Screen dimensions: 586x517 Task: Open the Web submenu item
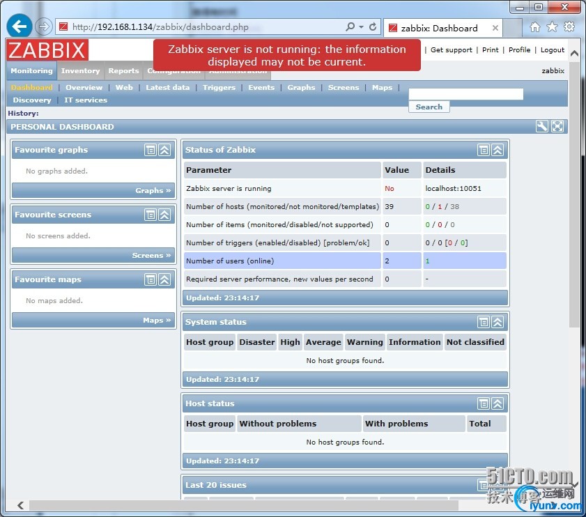pyautogui.click(x=124, y=88)
